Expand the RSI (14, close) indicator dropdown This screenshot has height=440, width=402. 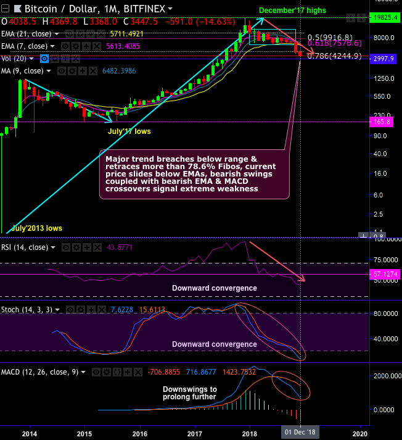pyautogui.click(x=52, y=247)
